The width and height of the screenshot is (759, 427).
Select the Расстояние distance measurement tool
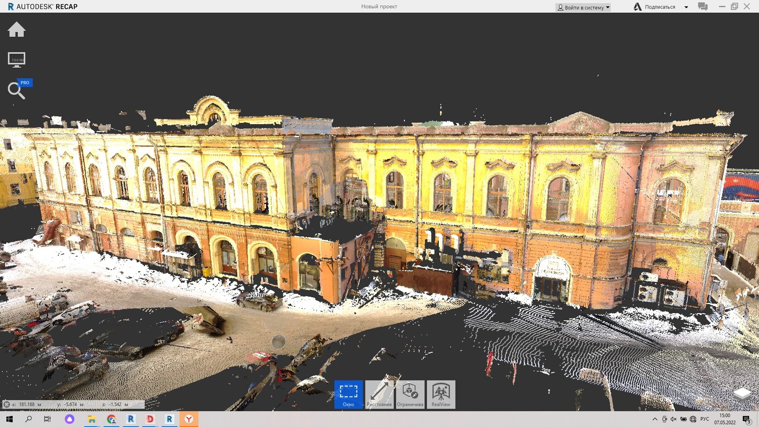point(379,394)
